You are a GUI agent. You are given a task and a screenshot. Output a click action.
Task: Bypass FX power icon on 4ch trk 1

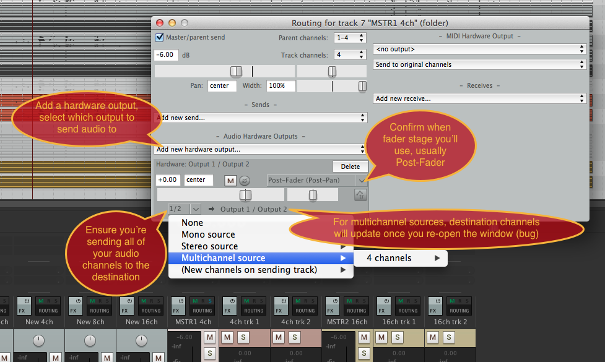click(x=232, y=301)
